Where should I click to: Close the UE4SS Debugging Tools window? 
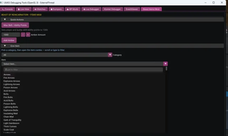coord(222,2)
